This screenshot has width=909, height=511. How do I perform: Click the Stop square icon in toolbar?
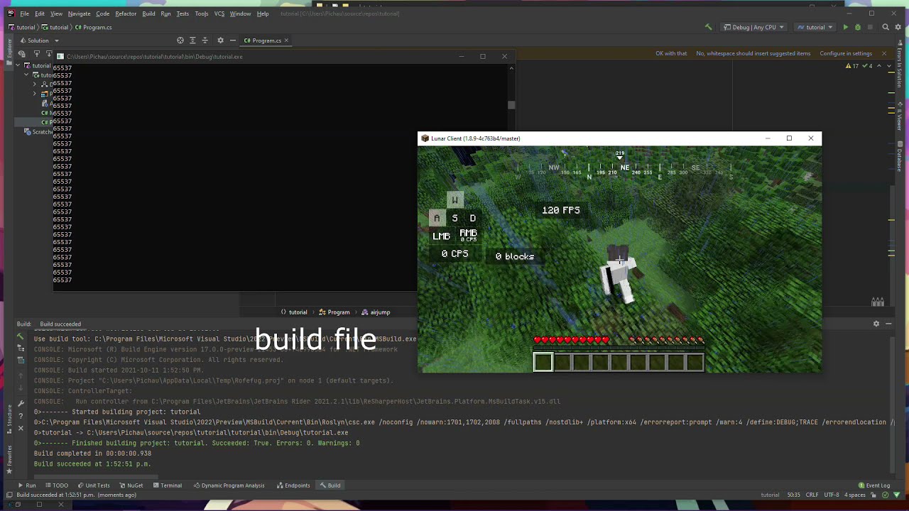pos(870,27)
